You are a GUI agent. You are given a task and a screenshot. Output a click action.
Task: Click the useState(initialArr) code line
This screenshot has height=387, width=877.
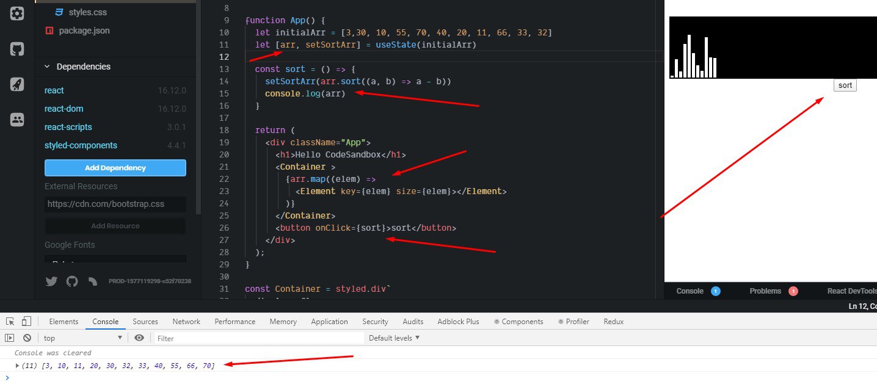pyautogui.click(x=365, y=45)
